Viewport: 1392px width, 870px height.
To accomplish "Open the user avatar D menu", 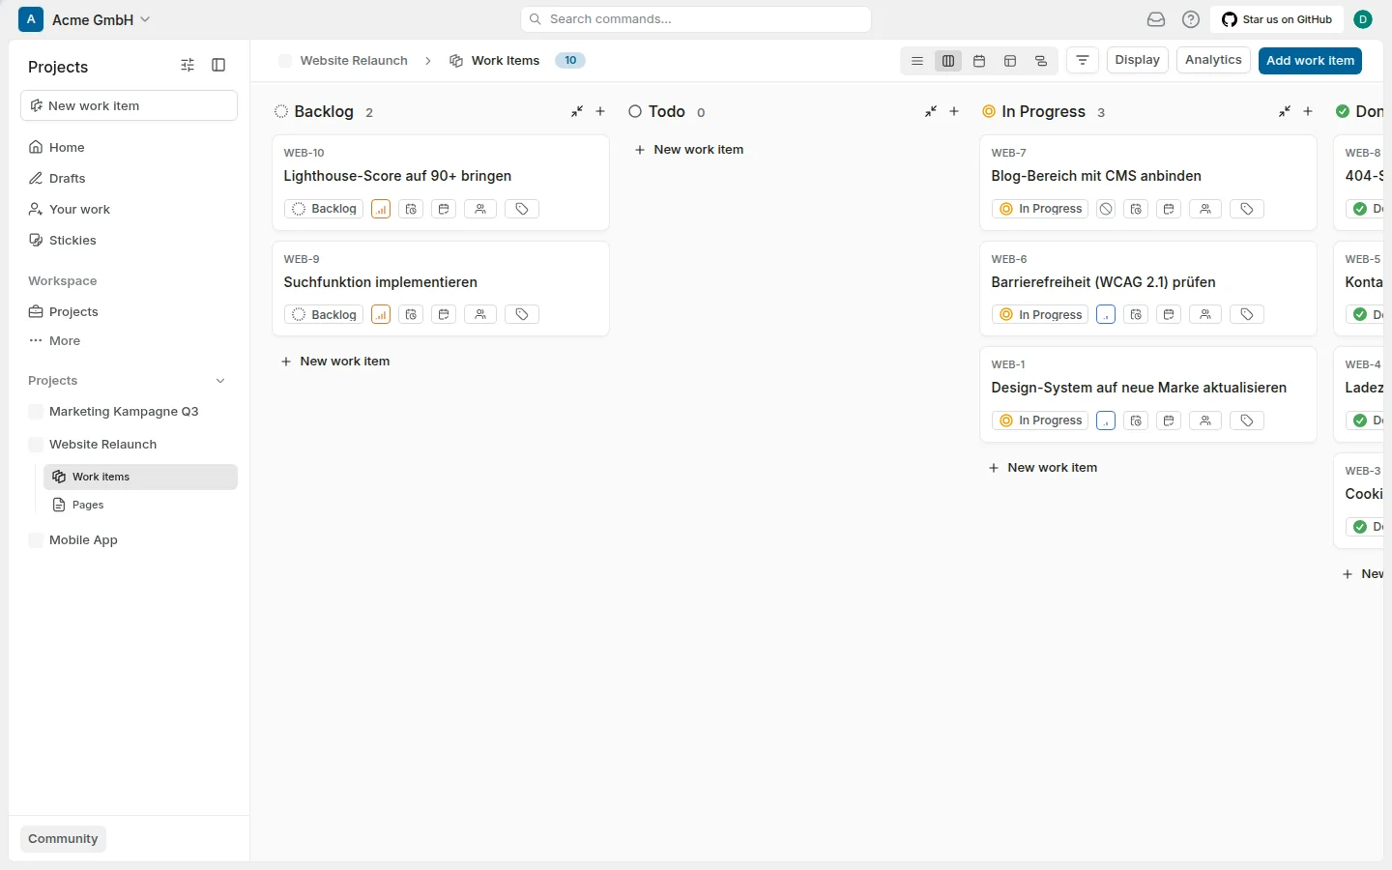I will (x=1363, y=19).
